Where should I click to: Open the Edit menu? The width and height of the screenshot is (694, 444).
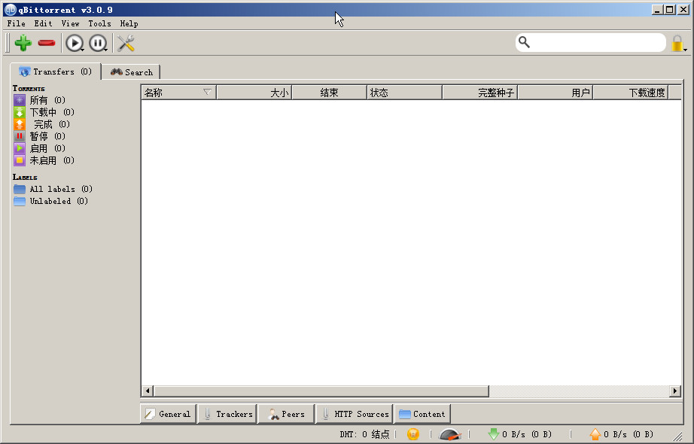pyautogui.click(x=43, y=23)
